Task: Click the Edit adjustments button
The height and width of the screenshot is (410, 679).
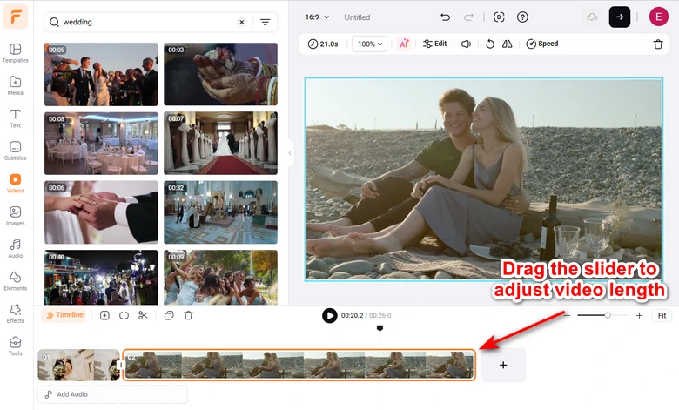Action: [434, 44]
